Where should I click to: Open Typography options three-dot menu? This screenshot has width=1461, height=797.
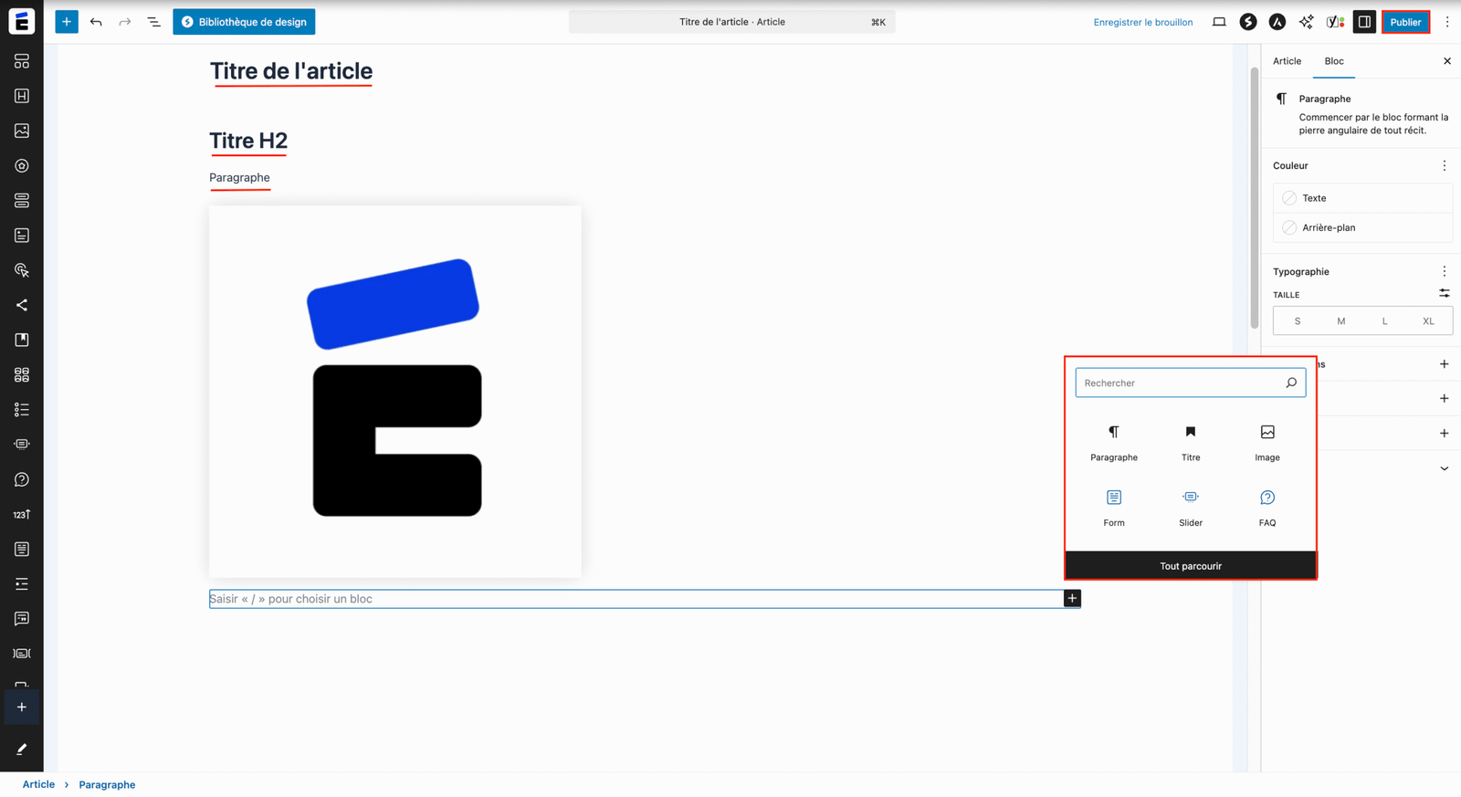click(1444, 271)
